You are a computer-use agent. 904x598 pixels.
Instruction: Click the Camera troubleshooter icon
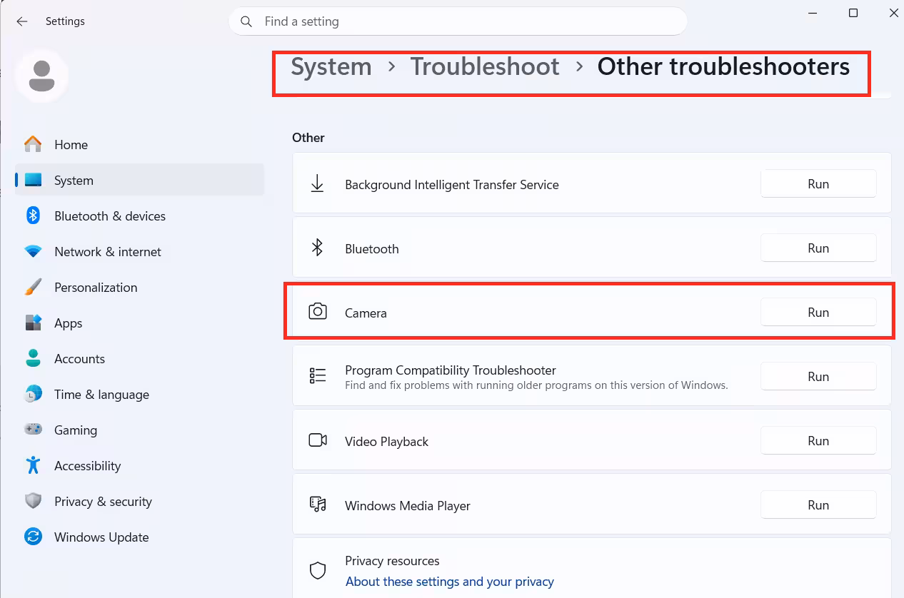[317, 312]
